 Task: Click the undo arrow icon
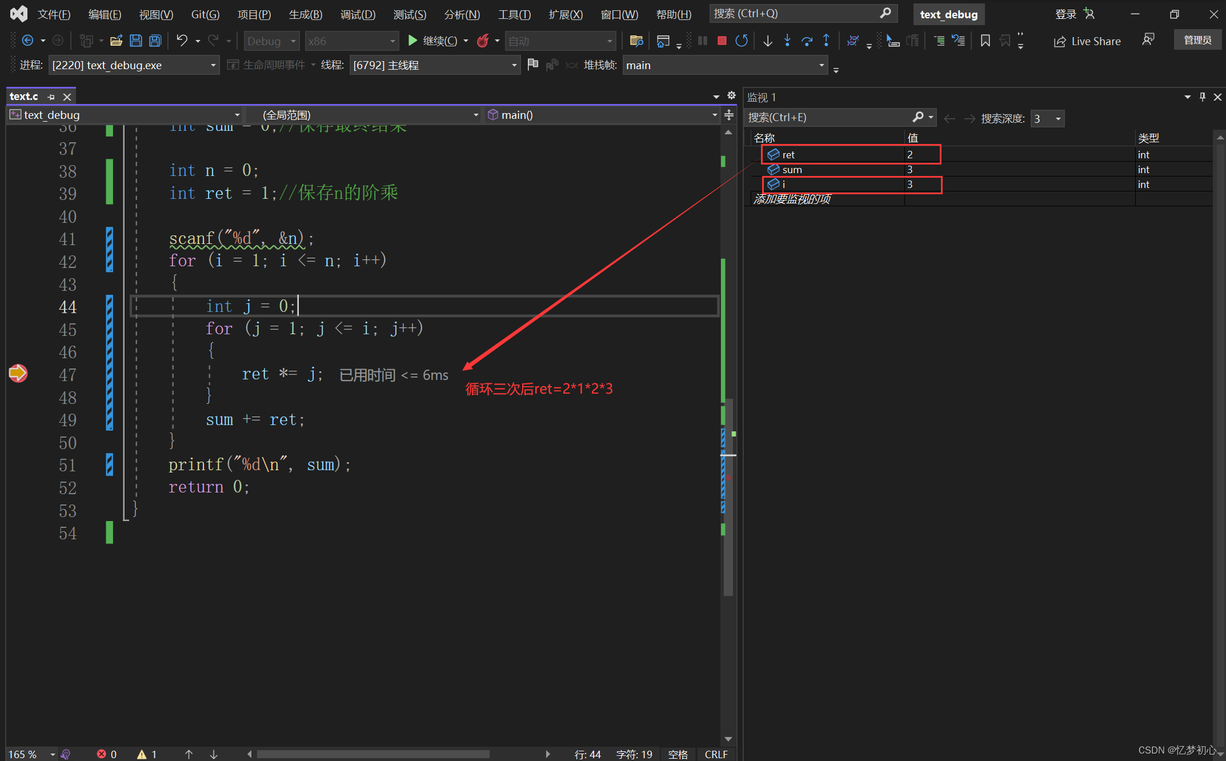click(182, 41)
